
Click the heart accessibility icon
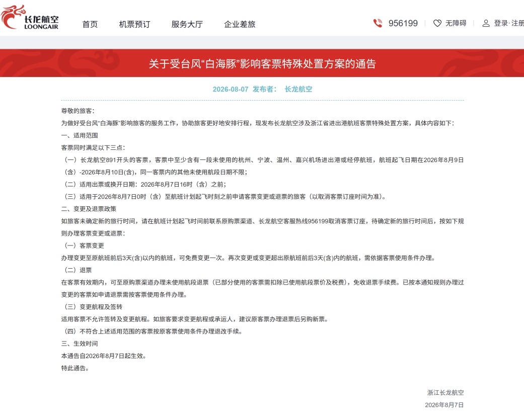pos(437,23)
